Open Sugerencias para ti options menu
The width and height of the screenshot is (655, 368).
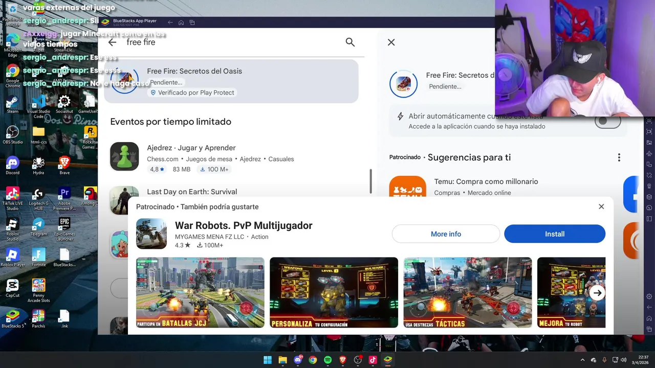click(x=619, y=157)
